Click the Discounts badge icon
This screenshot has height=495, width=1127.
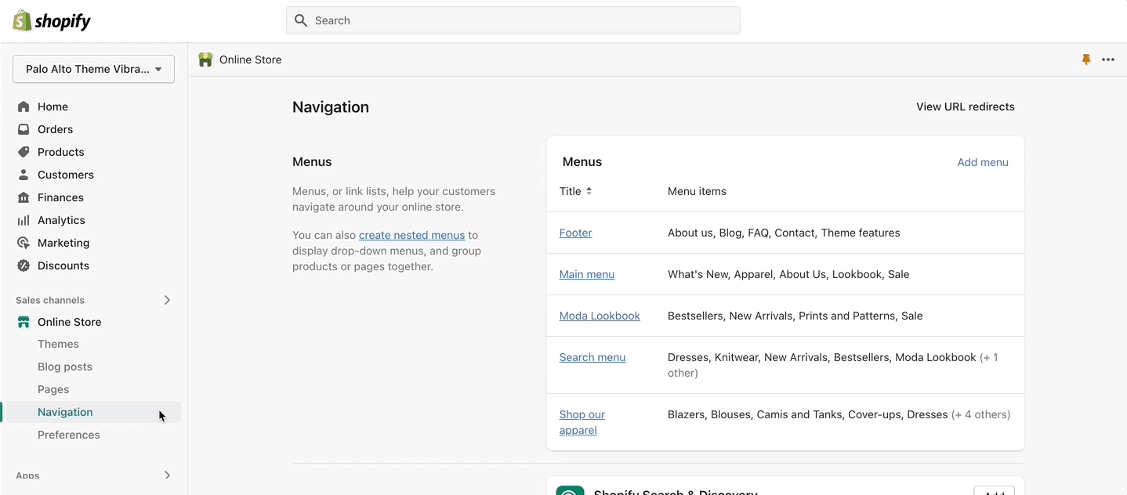[x=24, y=266]
